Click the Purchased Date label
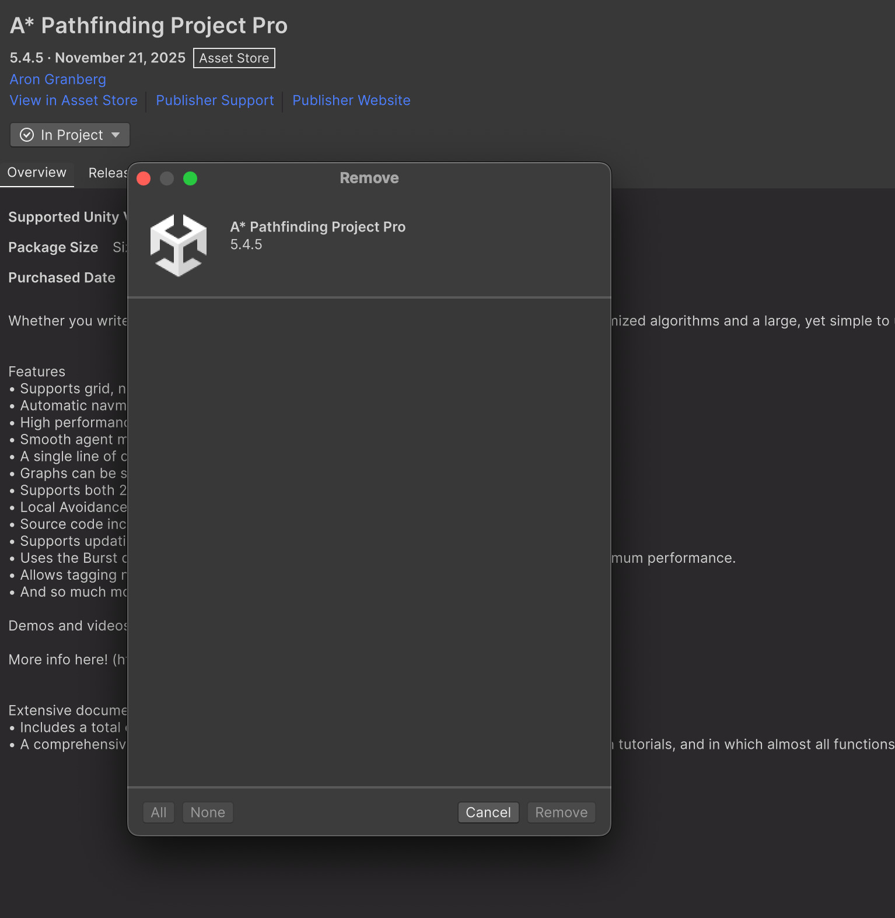The image size is (895, 918). click(62, 278)
